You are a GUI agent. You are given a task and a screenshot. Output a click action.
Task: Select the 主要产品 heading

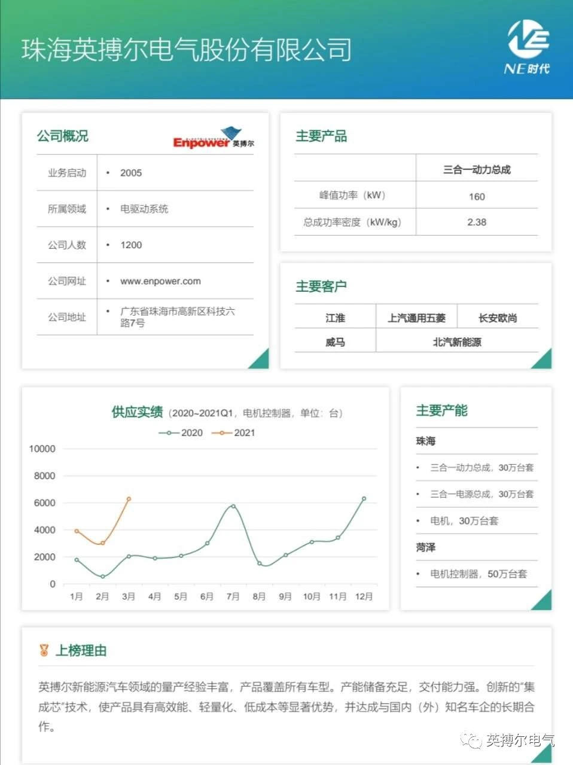click(321, 136)
